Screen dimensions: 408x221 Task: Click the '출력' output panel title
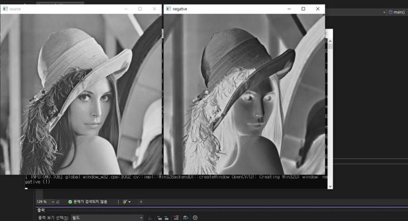coord(41,210)
